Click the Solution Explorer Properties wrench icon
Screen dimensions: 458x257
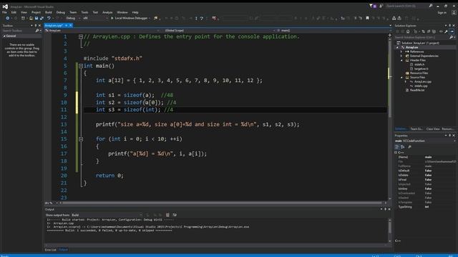pos(446,31)
